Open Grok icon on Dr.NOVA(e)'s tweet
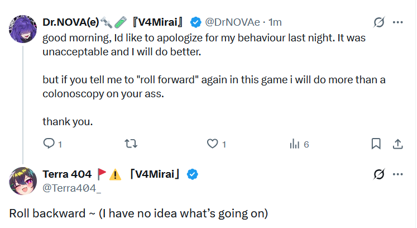 click(x=379, y=22)
